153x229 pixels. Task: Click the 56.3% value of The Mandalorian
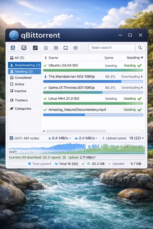coord(110,77)
